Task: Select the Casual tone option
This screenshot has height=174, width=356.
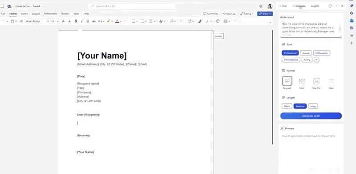Action: pyautogui.click(x=306, y=53)
